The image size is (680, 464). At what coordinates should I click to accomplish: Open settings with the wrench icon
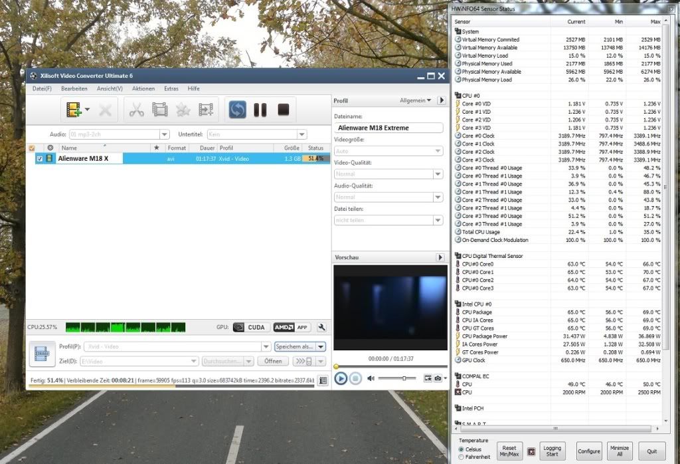click(x=322, y=327)
